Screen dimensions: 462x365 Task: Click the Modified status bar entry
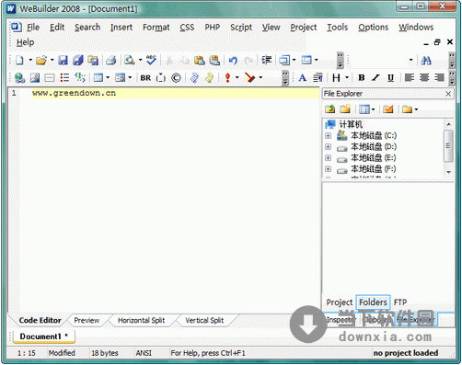pos(62,353)
